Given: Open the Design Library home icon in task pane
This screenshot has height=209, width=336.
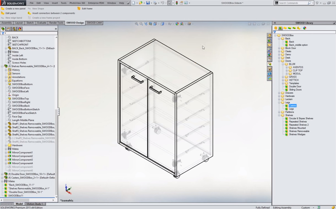Looking at the screenshot, I should click(x=269, y=35).
